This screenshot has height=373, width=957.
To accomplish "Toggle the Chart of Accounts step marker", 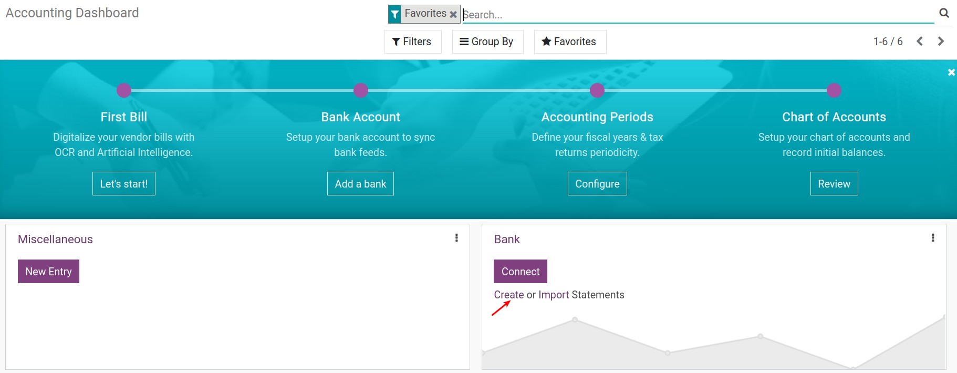I will pyautogui.click(x=834, y=90).
